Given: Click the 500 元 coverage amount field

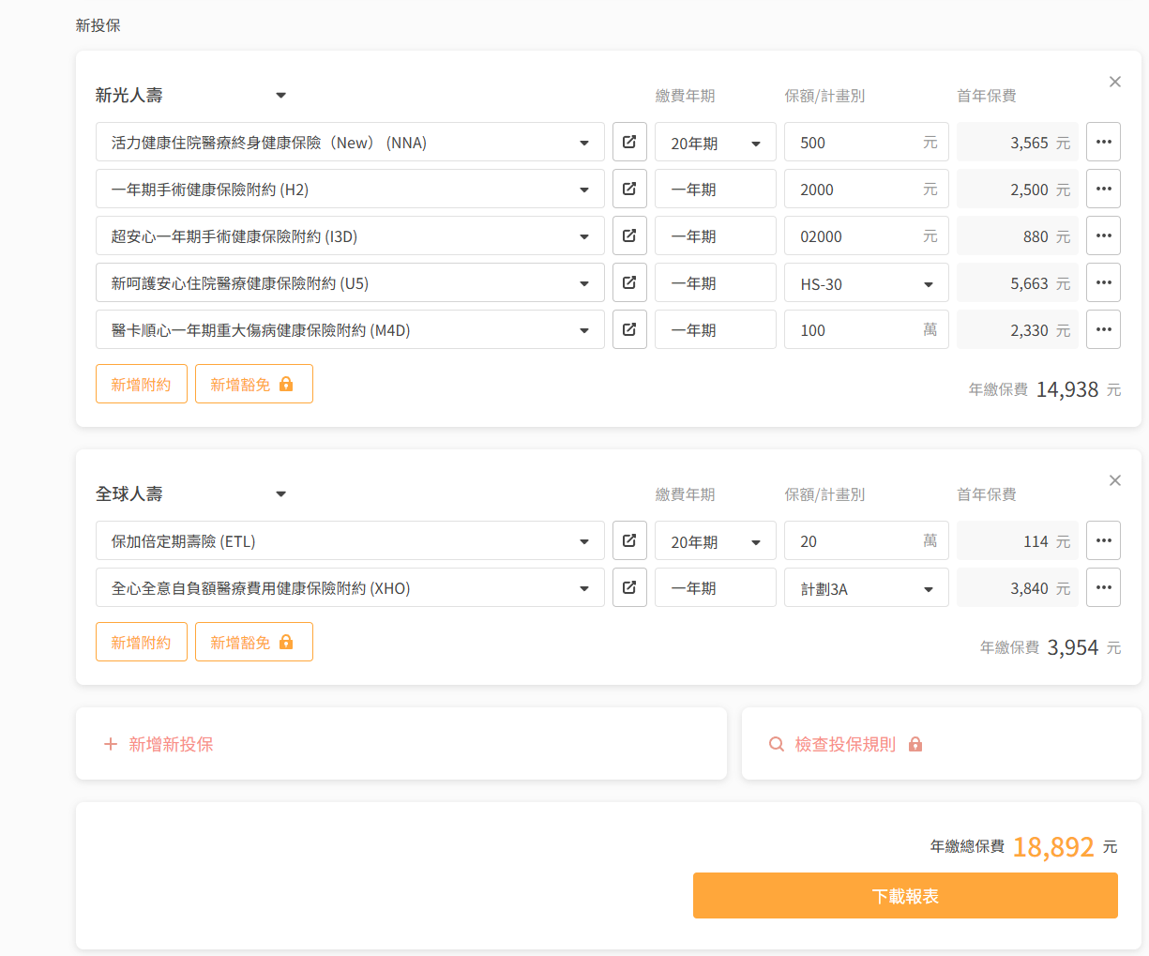Looking at the screenshot, I should pos(854,143).
